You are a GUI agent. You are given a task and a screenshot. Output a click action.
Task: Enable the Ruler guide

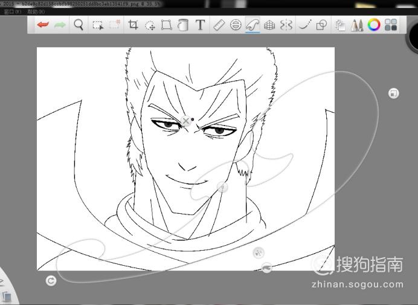click(219, 25)
